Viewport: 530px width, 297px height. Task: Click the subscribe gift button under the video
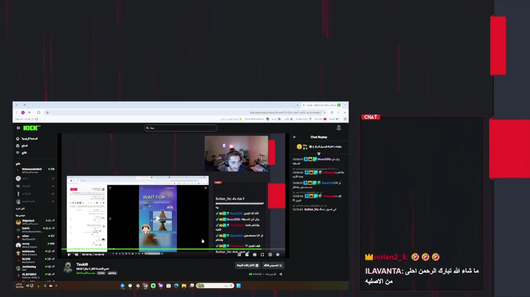click(247, 265)
